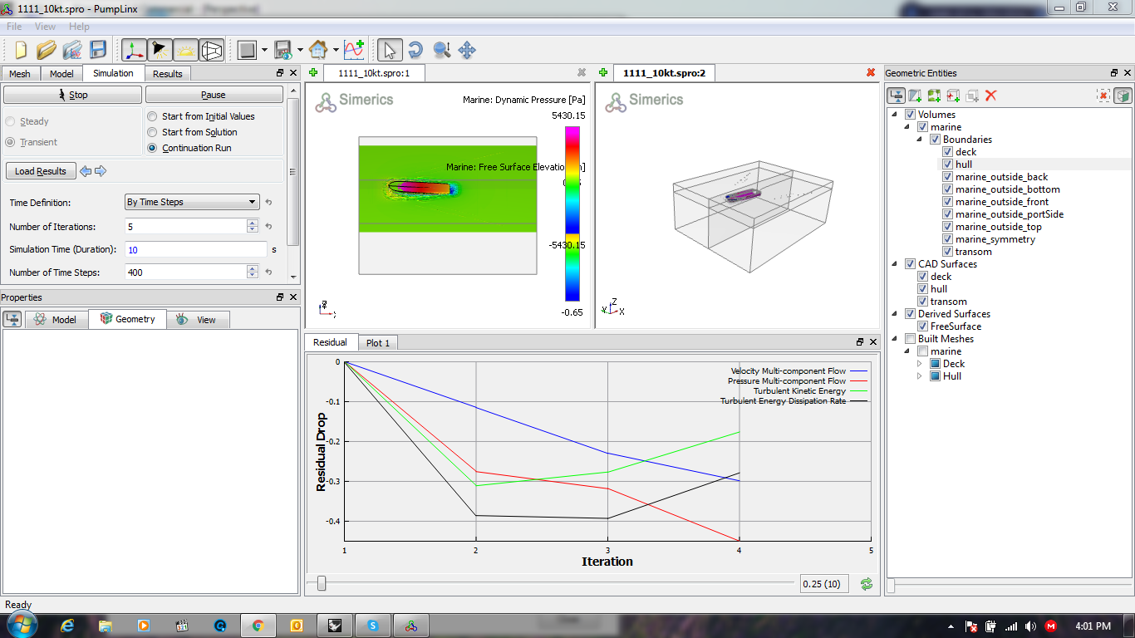
Task: Enable the Built Meshes checkbox
Action: [911, 338]
